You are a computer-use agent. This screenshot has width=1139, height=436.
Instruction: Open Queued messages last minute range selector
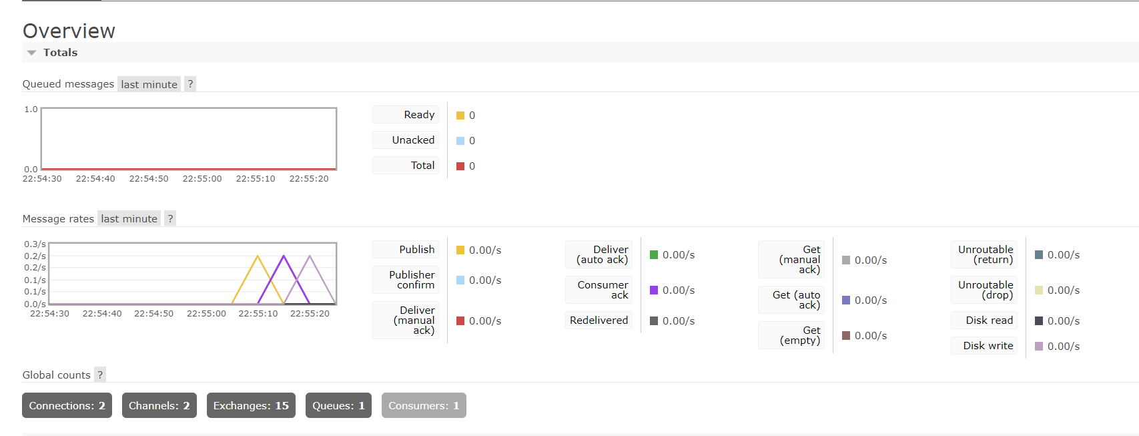coord(149,84)
